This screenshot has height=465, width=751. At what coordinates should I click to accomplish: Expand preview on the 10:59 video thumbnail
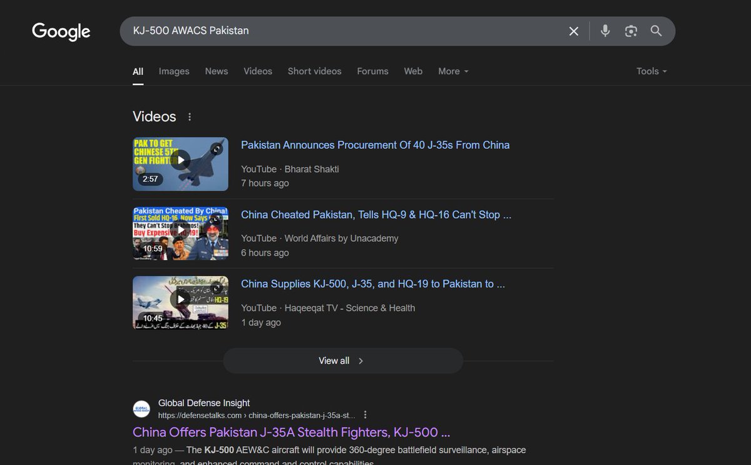(217, 218)
